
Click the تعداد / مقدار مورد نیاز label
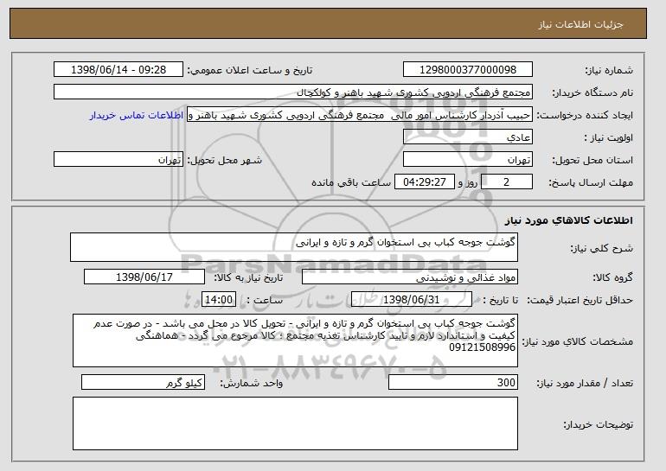click(585, 383)
